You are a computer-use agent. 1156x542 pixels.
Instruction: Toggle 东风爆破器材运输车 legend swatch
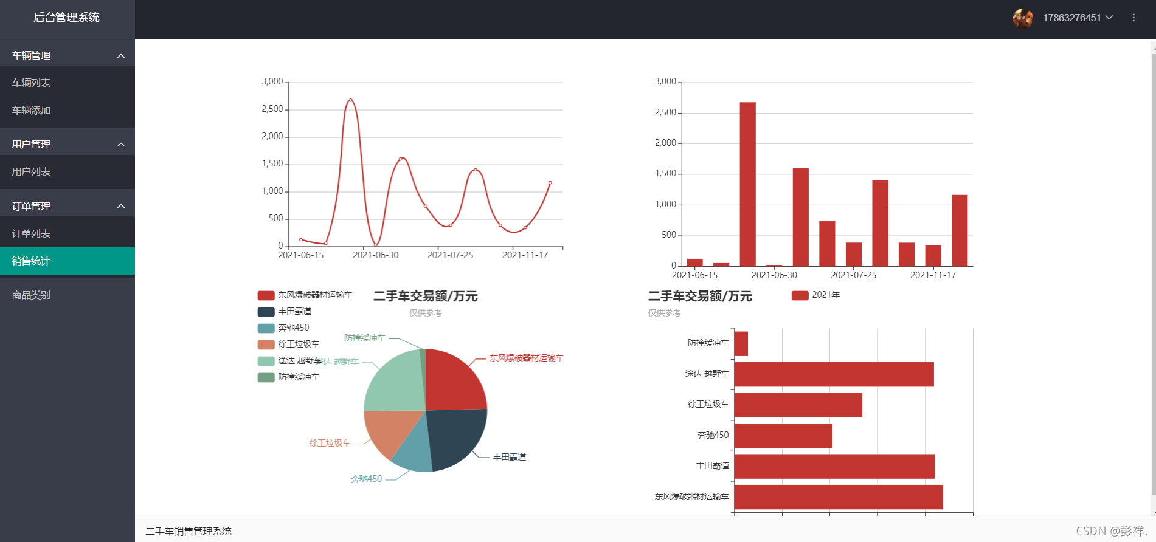[266, 295]
